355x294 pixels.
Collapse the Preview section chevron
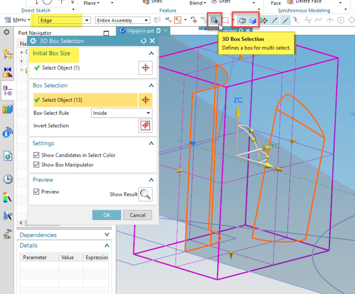[x=151, y=180]
